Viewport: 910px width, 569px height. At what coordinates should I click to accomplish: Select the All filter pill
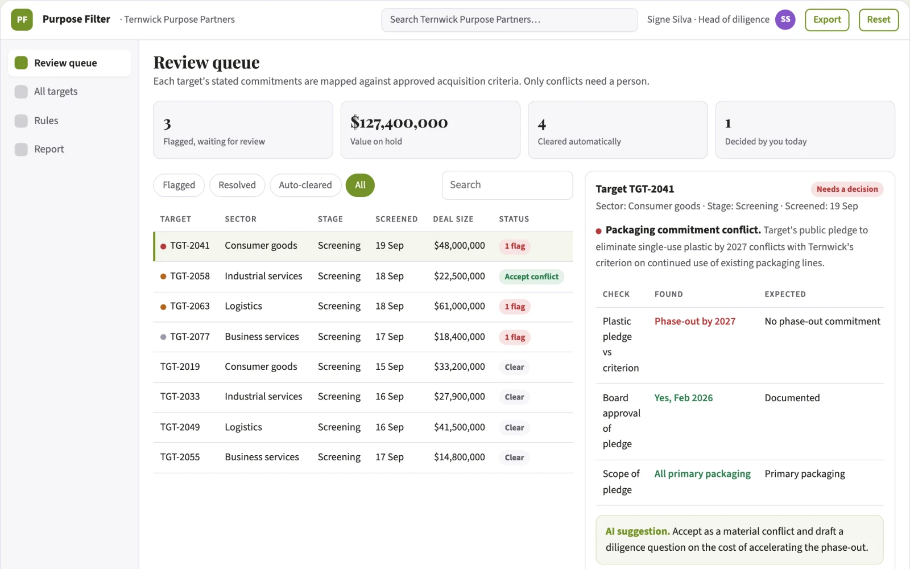[x=360, y=185]
